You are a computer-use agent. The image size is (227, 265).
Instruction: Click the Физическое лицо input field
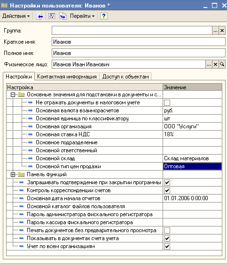pos(129,64)
